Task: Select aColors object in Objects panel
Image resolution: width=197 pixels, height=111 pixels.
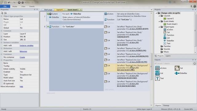Action: click(161, 68)
